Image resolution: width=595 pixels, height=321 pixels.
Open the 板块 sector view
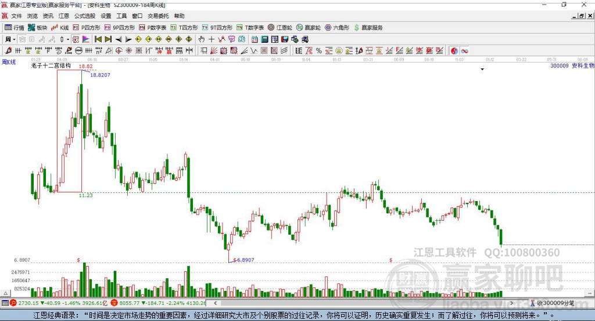click(x=38, y=28)
